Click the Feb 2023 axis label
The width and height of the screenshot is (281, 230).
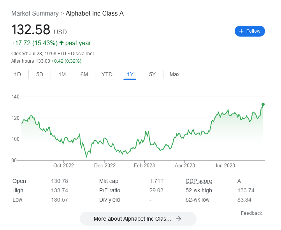pyautogui.click(x=144, y=165)
